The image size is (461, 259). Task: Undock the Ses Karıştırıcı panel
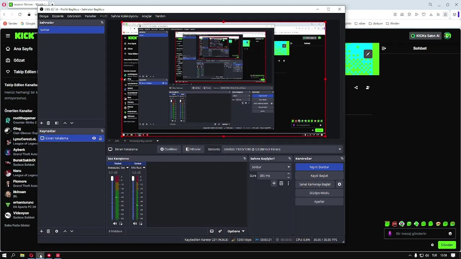(x=245, y=159)
